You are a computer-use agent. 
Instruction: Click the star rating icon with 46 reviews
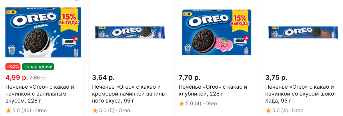pyautogui.click(x=8, y=110)
